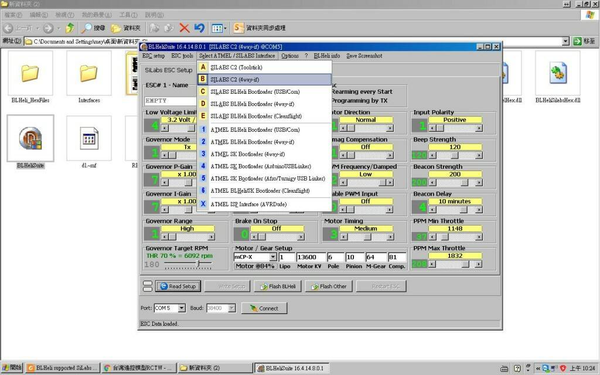Click the PPM Max Throttle slider track

point(455,264)
